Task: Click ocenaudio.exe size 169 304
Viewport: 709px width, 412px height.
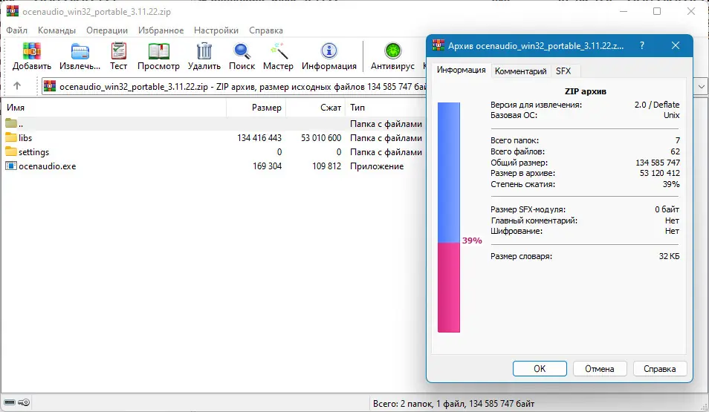Action: click(267, 166)
